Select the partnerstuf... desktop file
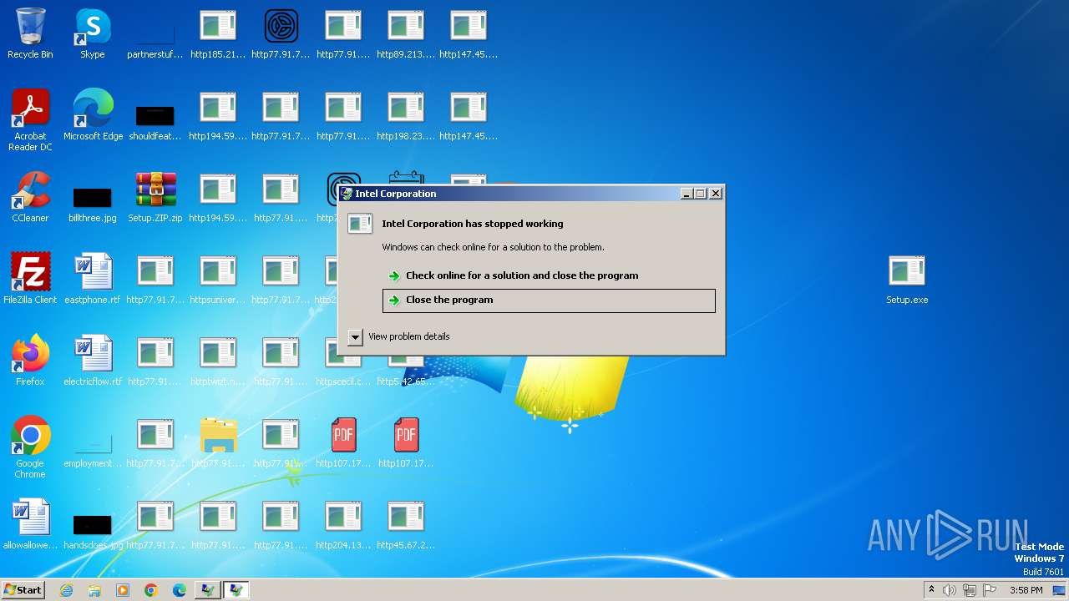The width and height of the screenshot is (1069, 601). (x=155, y=41)
